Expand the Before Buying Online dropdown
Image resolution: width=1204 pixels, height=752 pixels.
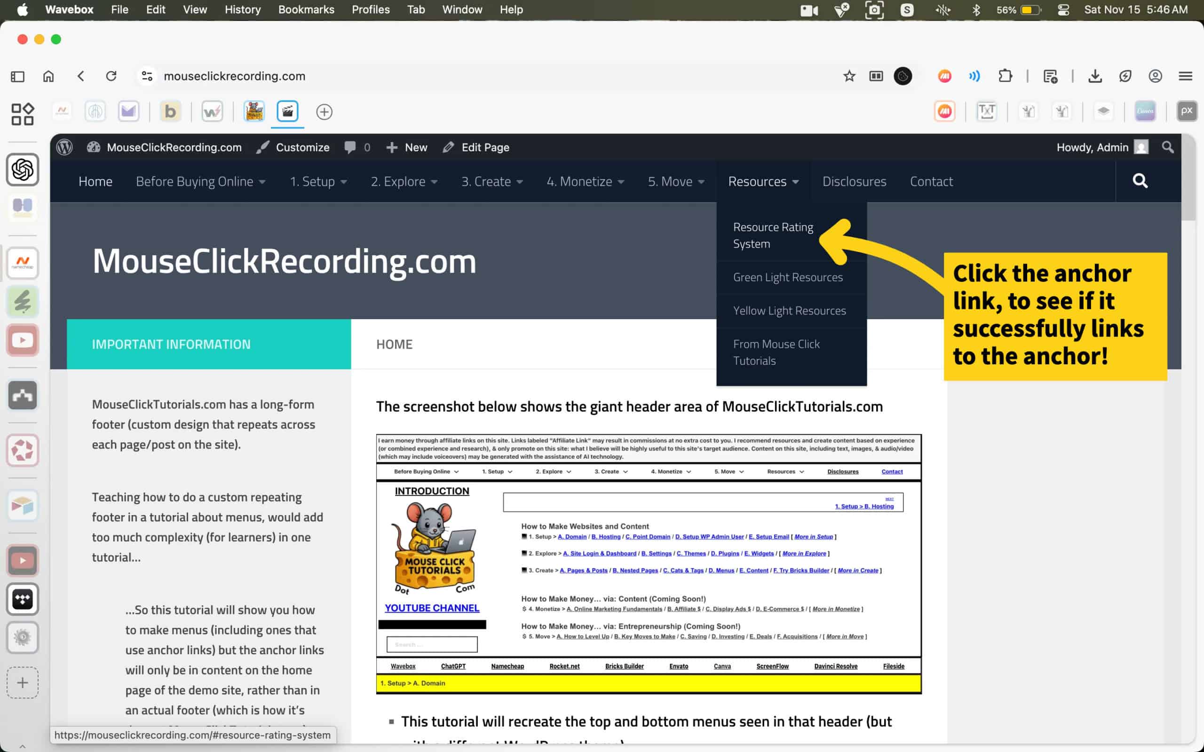click(x=200, y=181)
